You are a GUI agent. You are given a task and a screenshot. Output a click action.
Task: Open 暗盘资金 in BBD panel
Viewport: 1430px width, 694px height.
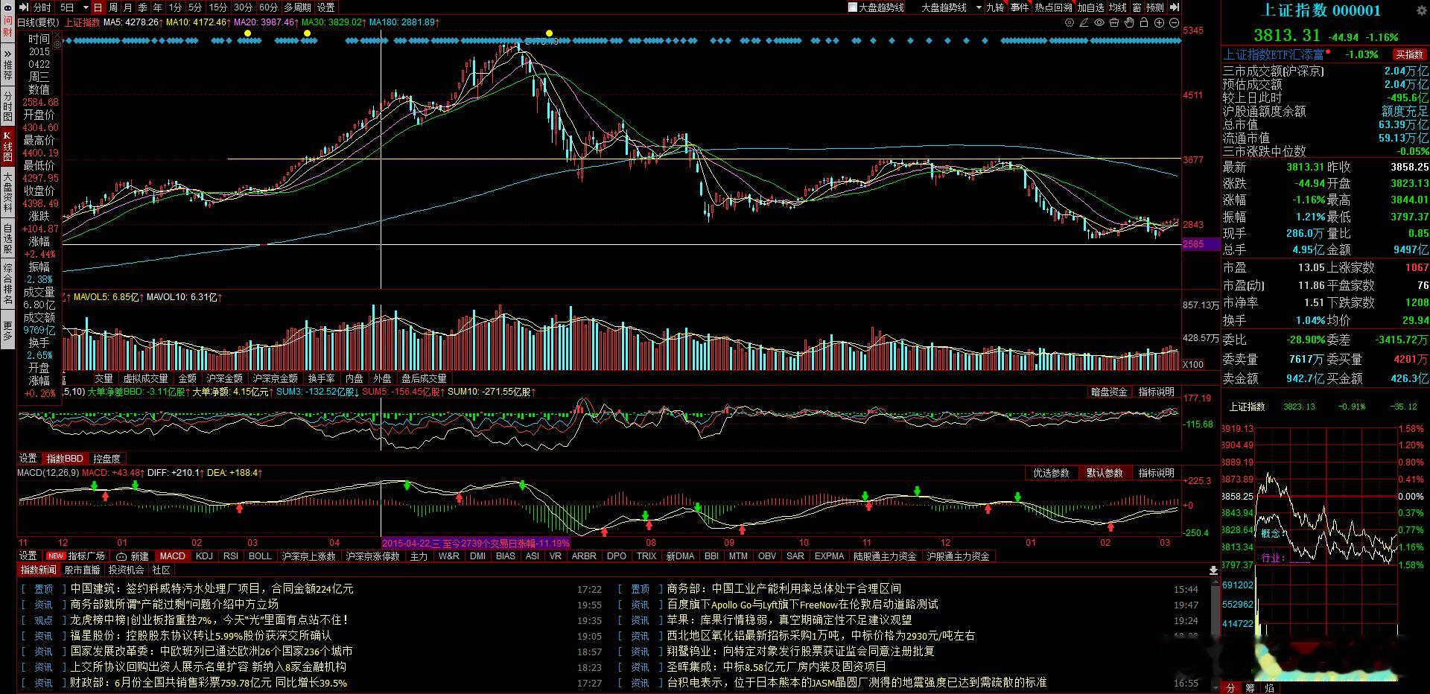(1109, 392)
